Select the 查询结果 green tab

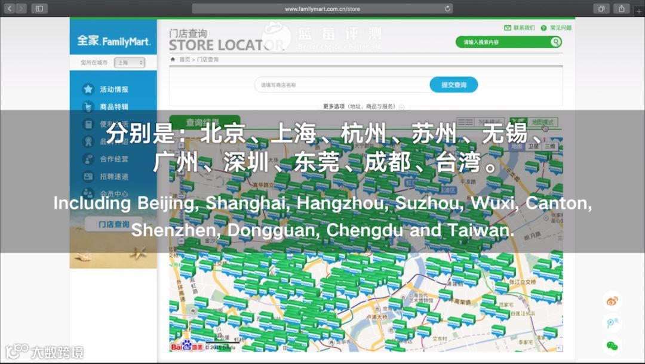tap(204, 122)
